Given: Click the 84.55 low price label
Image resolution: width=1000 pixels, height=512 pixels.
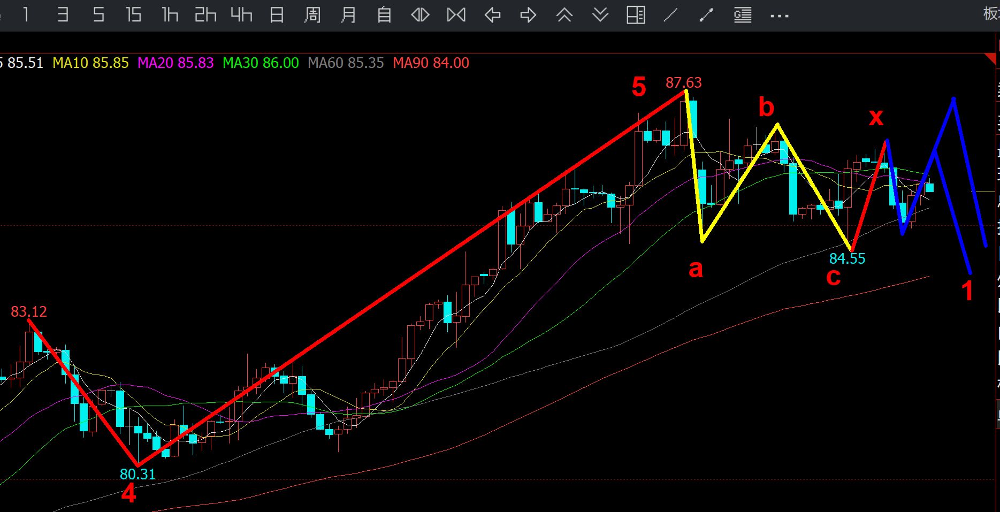Looking at the screenshot, I should (x=847, y=258).
